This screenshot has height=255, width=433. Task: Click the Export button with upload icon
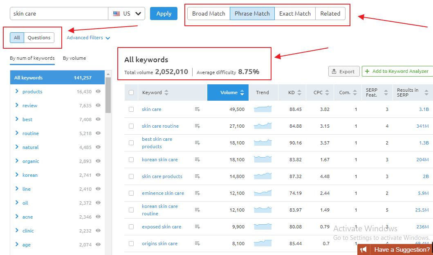click(x=344, y=71)
